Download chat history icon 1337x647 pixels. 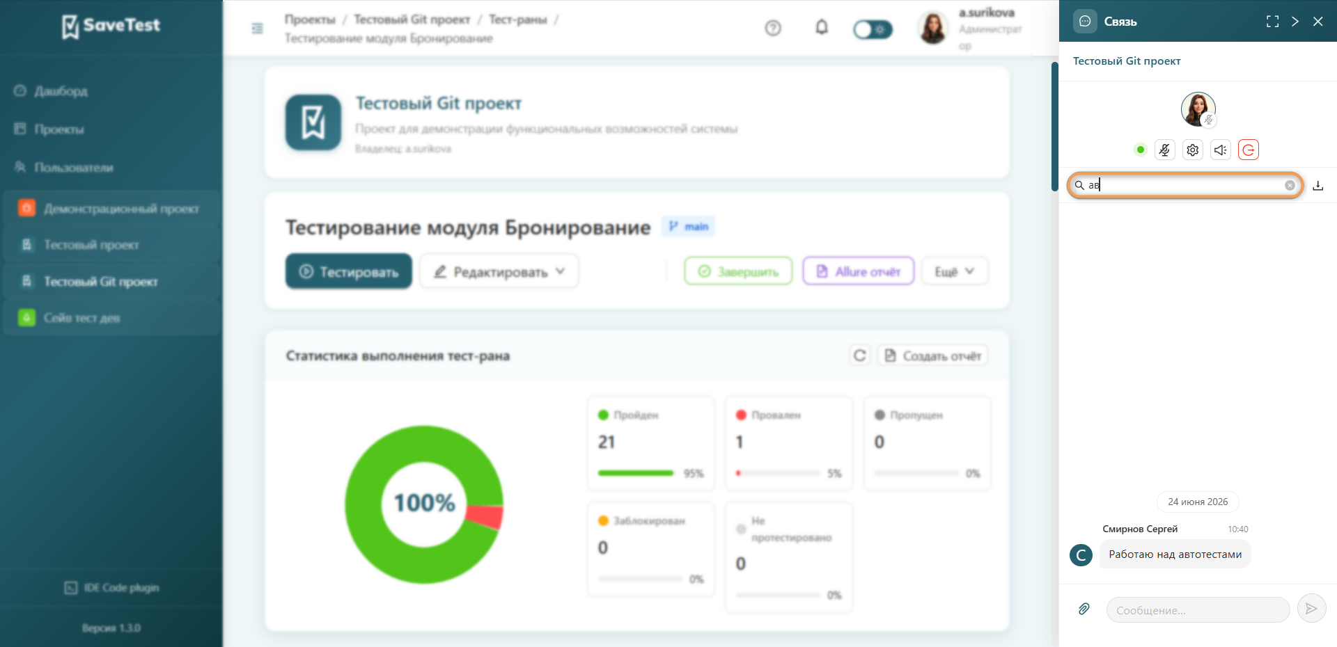pyautogui.click(x=1318, y=186)
